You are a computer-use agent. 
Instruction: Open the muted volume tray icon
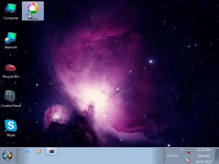pyautogui.click(x=188, y=160)
